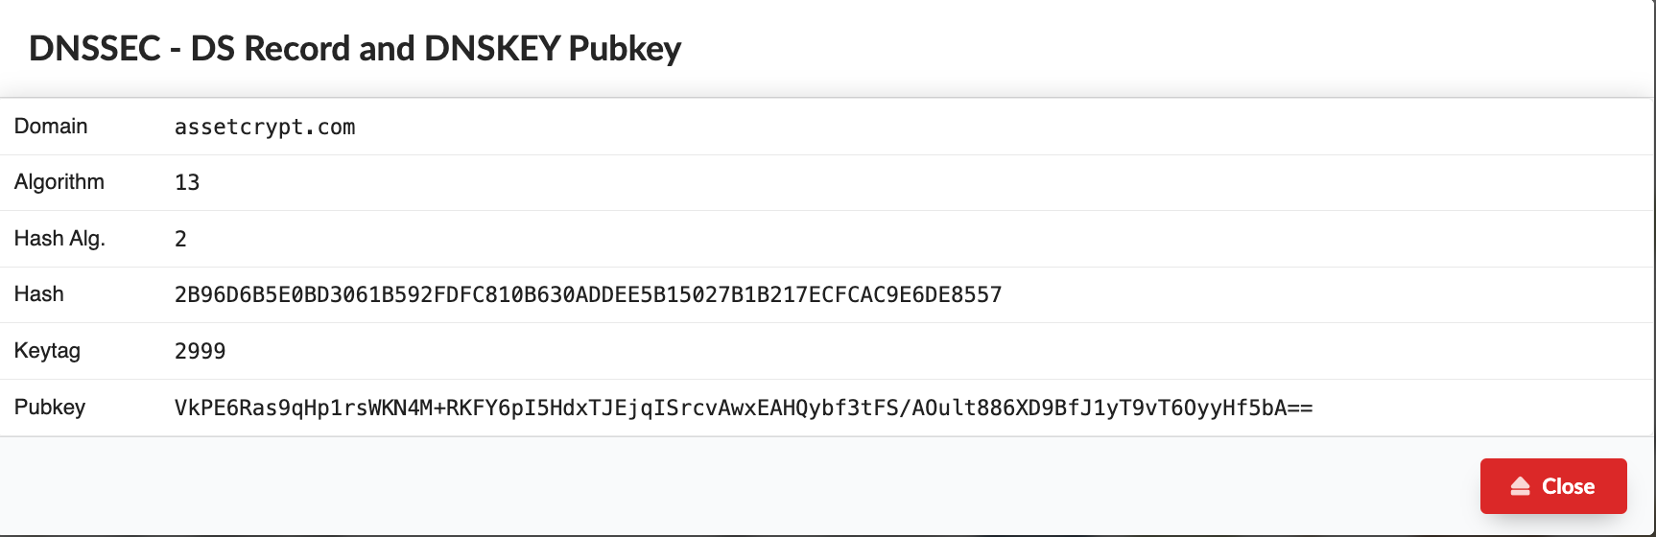
Task: Click the Keytag value 2999
Action: [x=200, y=351]
